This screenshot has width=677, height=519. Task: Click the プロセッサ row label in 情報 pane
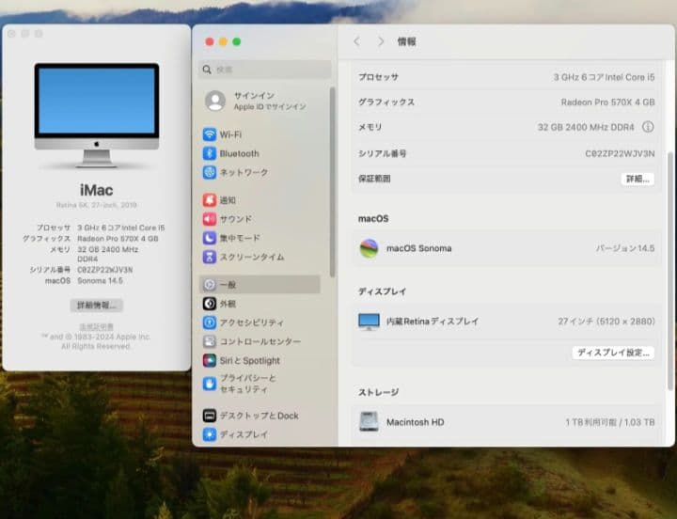tap(378, 77)
